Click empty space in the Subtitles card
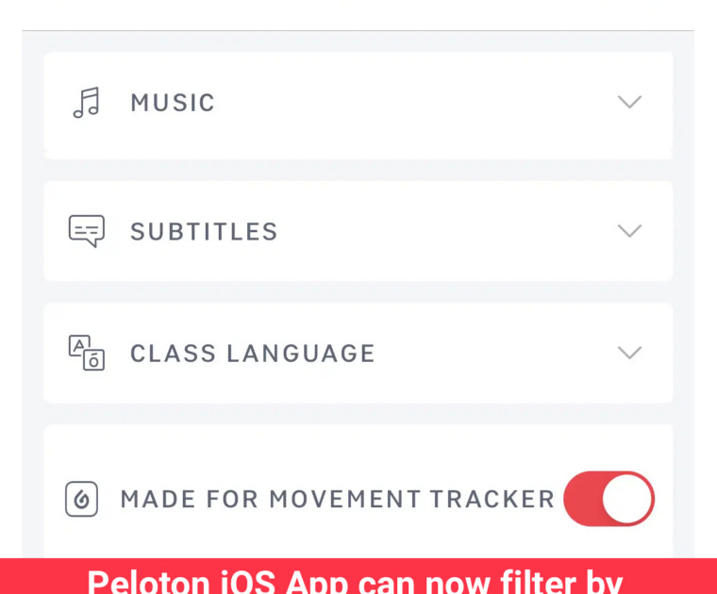The width and height of the screenshot is (717, 594). [x=453, y=231]
